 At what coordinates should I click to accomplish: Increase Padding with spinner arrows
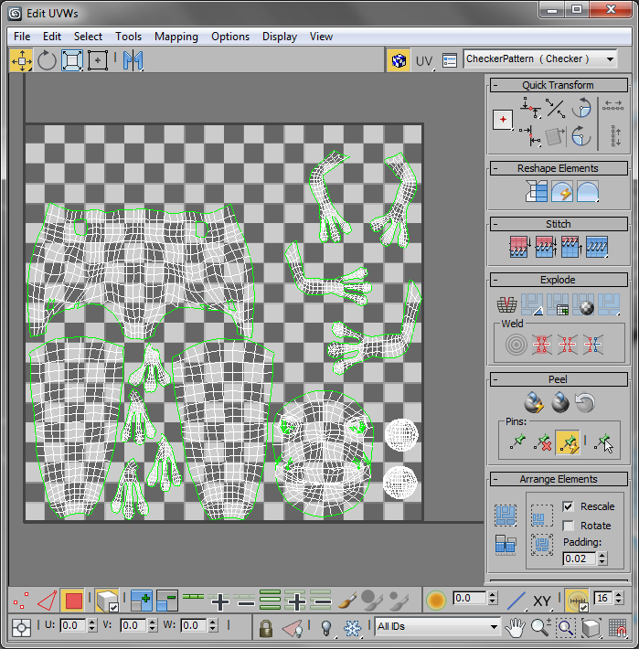click(x=602, y=556)
